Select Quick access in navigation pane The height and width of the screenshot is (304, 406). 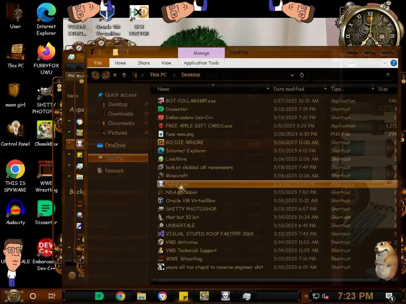(x=121, y=95)
